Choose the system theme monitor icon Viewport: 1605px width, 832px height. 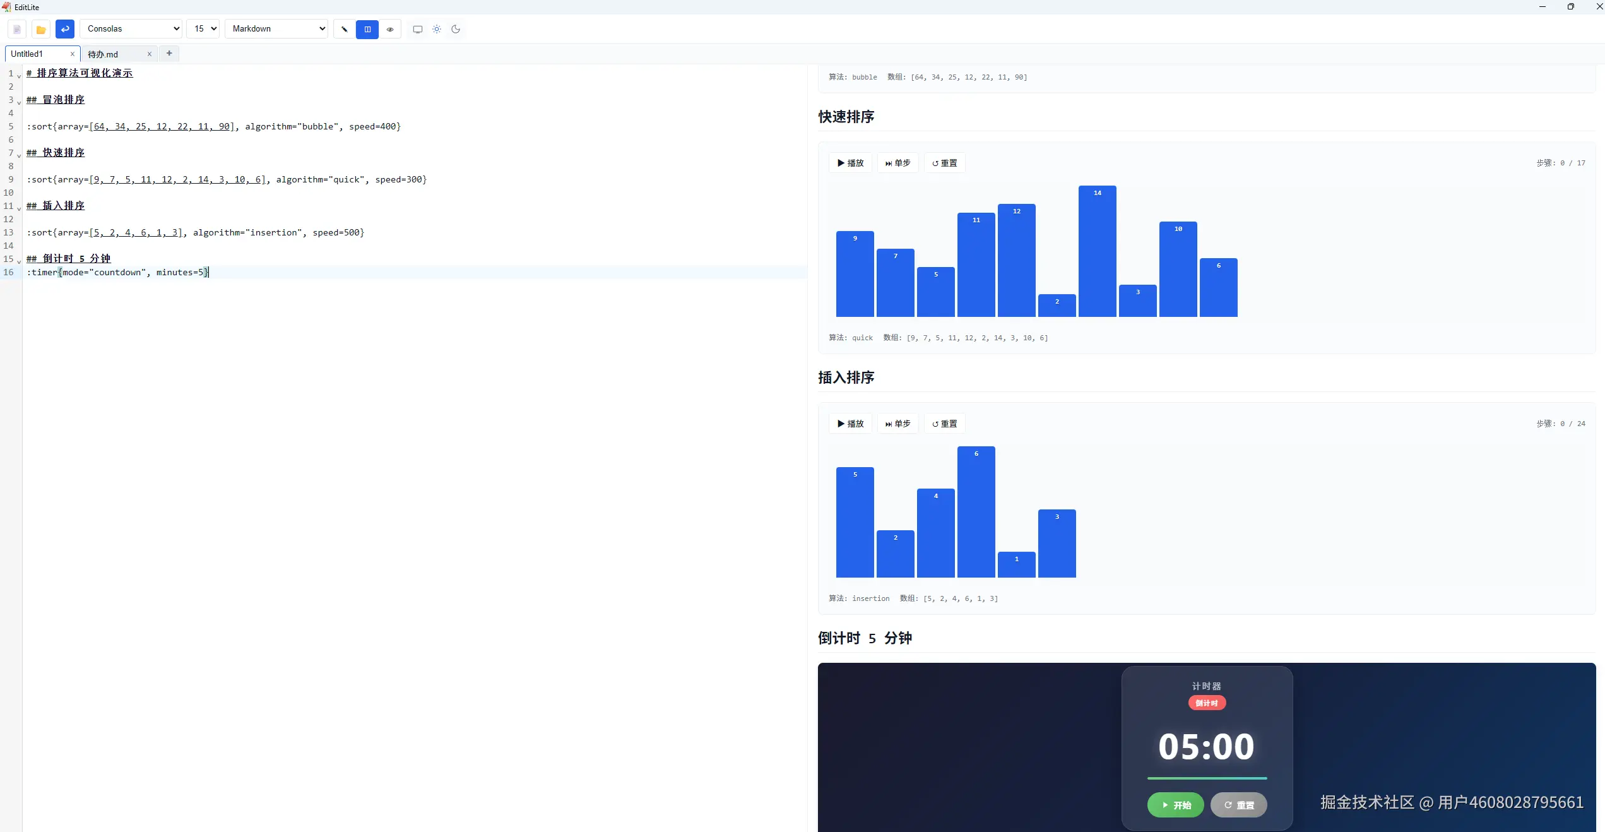[417, 29]
